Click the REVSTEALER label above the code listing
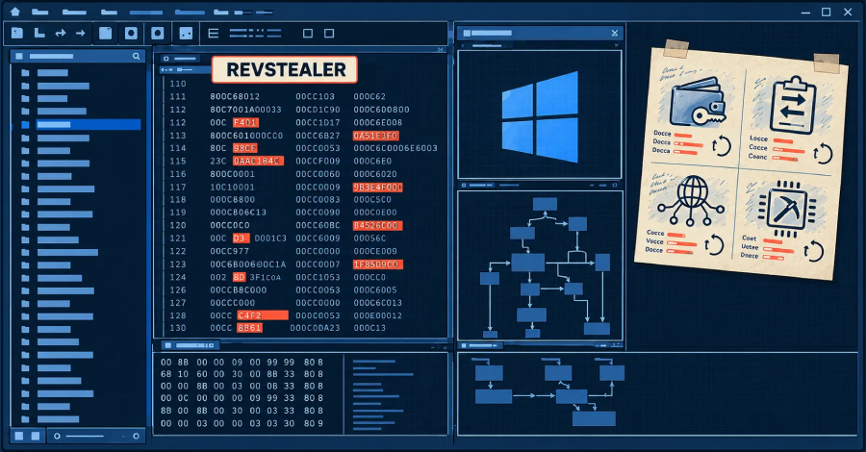866x452 pixels. pyautogui.click(x=285, y=69)
